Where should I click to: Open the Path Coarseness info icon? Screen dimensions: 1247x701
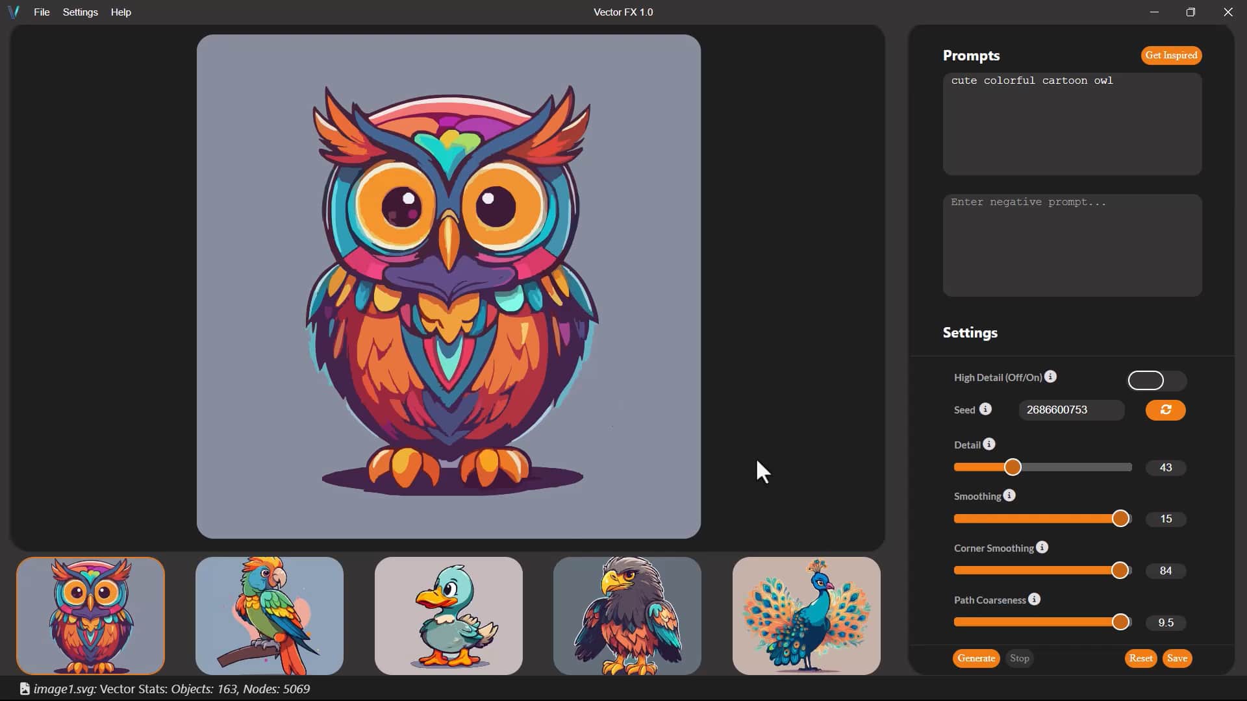[1034, 599]
